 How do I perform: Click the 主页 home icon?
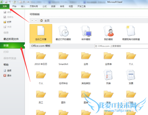[41, 20]
